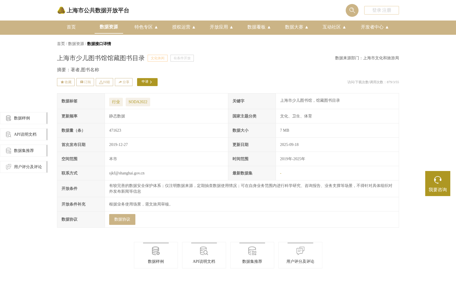Image resolution: width=456 pixels, height=285 pixels.
Task: Expand the 特色专区 menu
Action: 146,27
